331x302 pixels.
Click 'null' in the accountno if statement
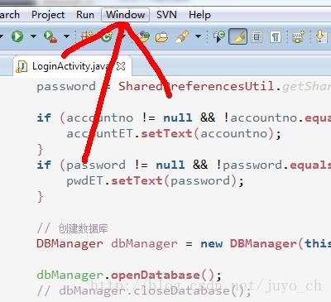click(178, 117)
